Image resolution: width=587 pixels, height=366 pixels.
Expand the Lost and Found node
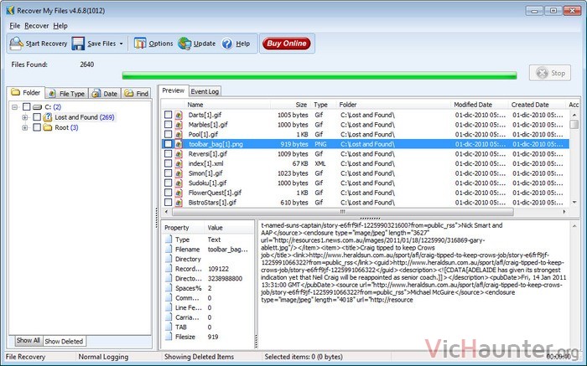[x=24, y=117]
